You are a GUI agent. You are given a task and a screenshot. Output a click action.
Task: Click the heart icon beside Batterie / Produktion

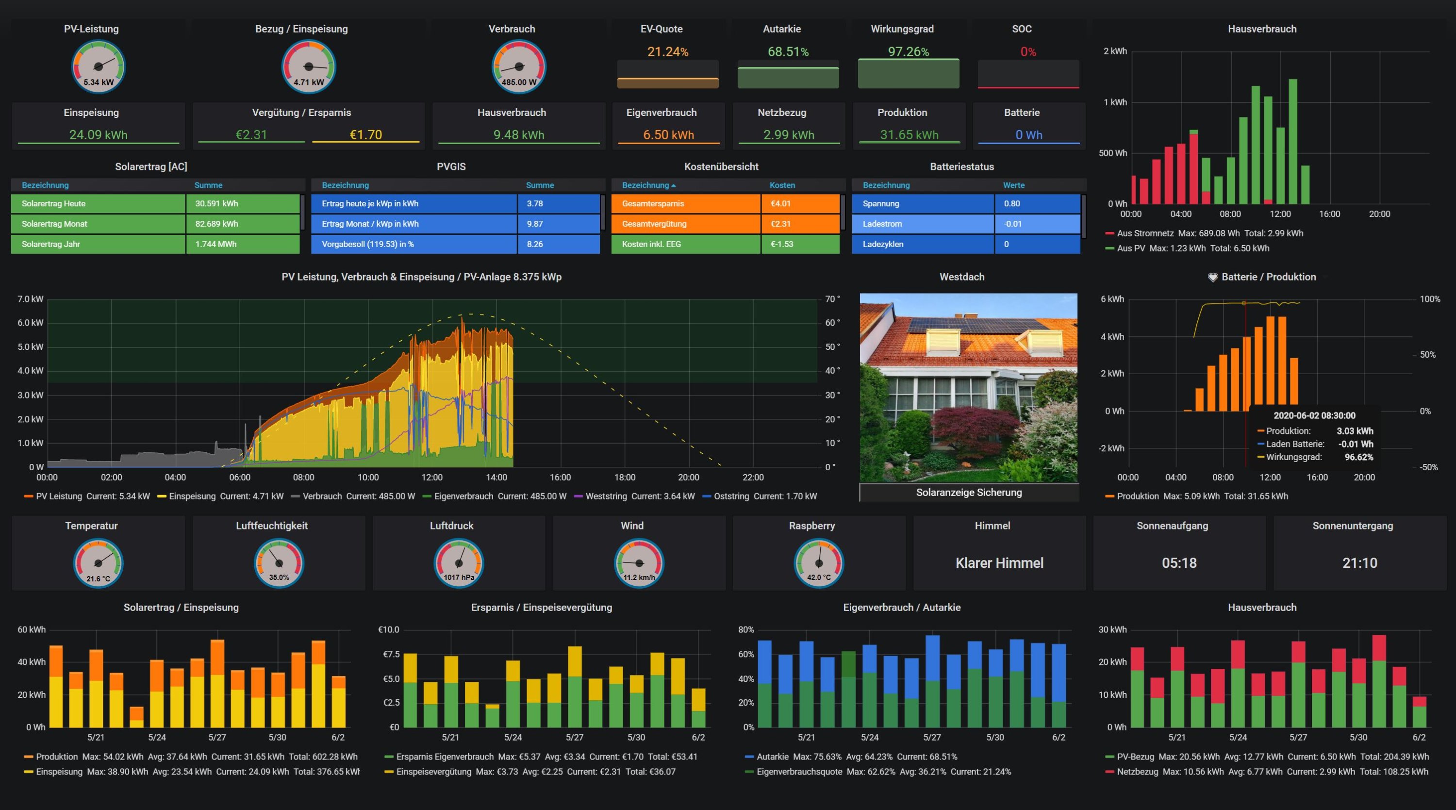click(x=1212, y=278)
